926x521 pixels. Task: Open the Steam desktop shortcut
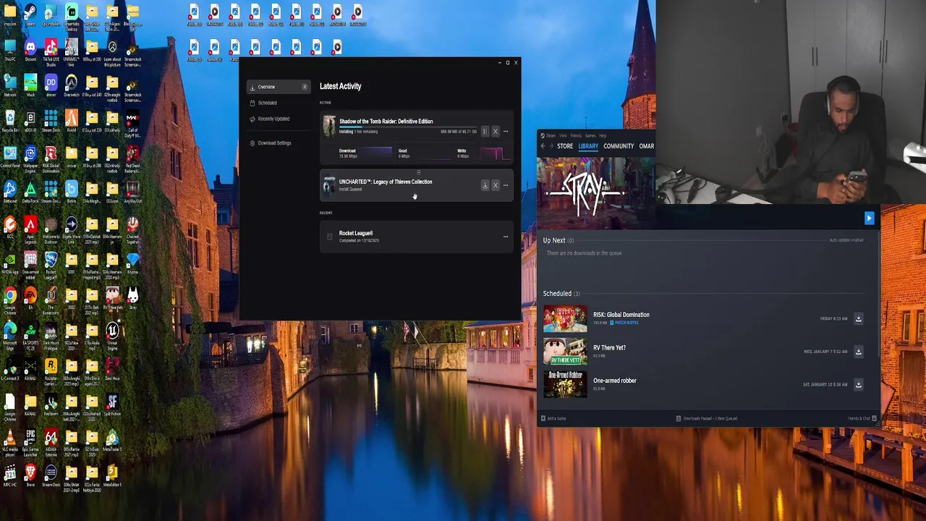(30, 15)
